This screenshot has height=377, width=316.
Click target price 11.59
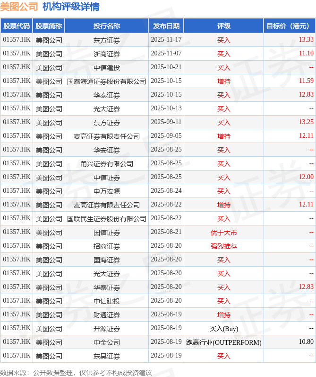(306, 81)
